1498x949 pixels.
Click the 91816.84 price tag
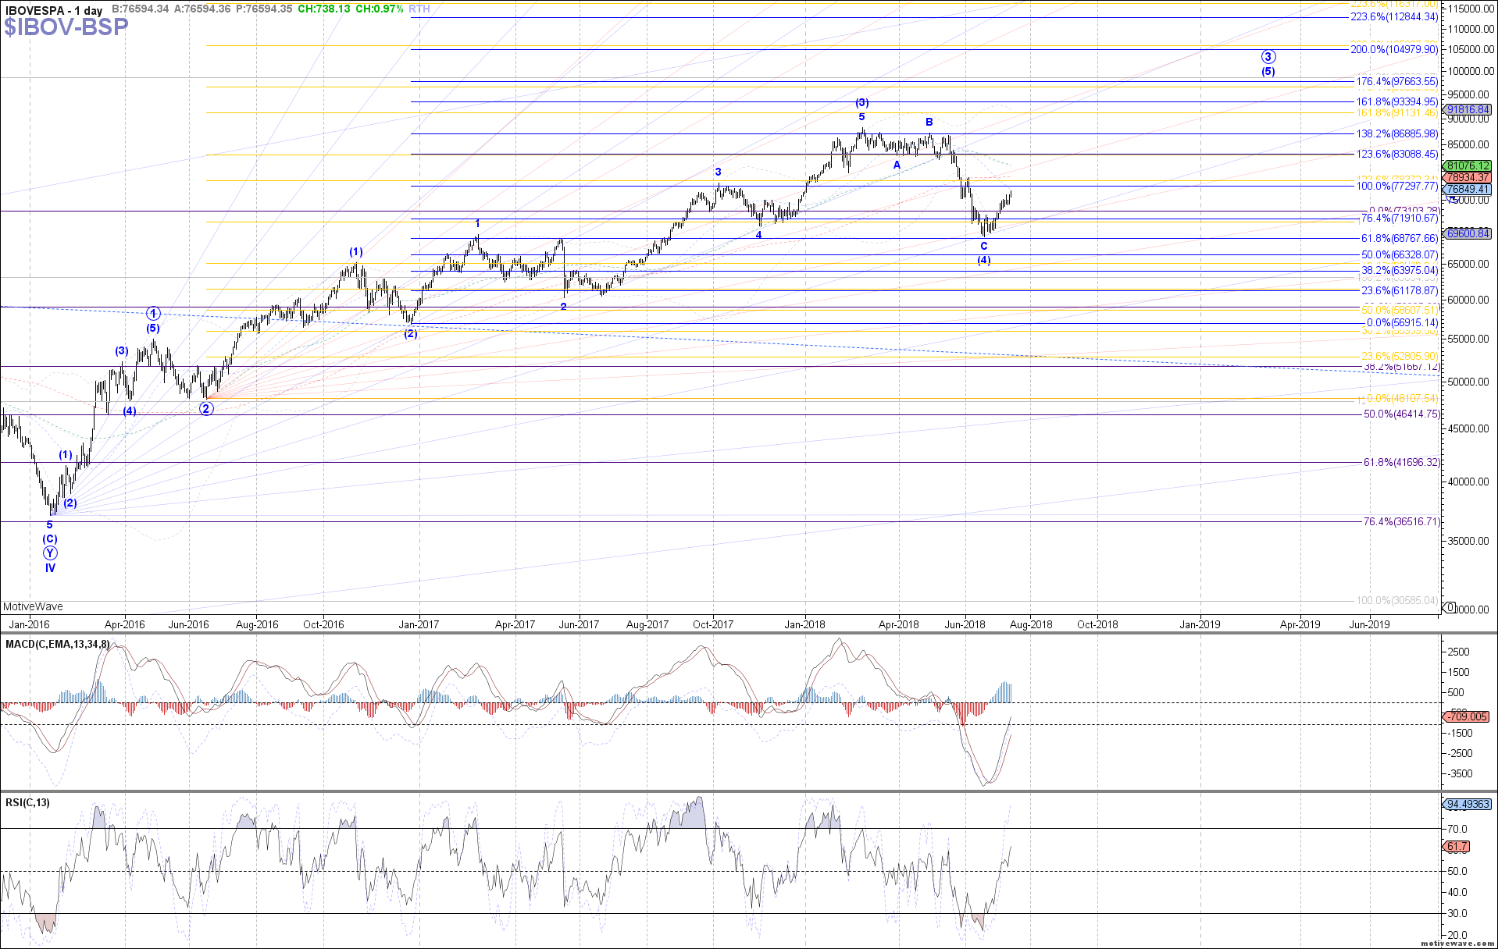[1468, 110]
